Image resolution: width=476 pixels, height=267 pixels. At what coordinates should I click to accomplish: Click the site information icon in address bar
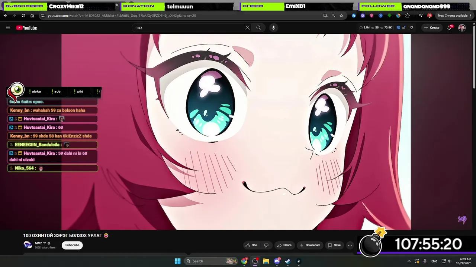pyautogui.click(x=43, y=16)
